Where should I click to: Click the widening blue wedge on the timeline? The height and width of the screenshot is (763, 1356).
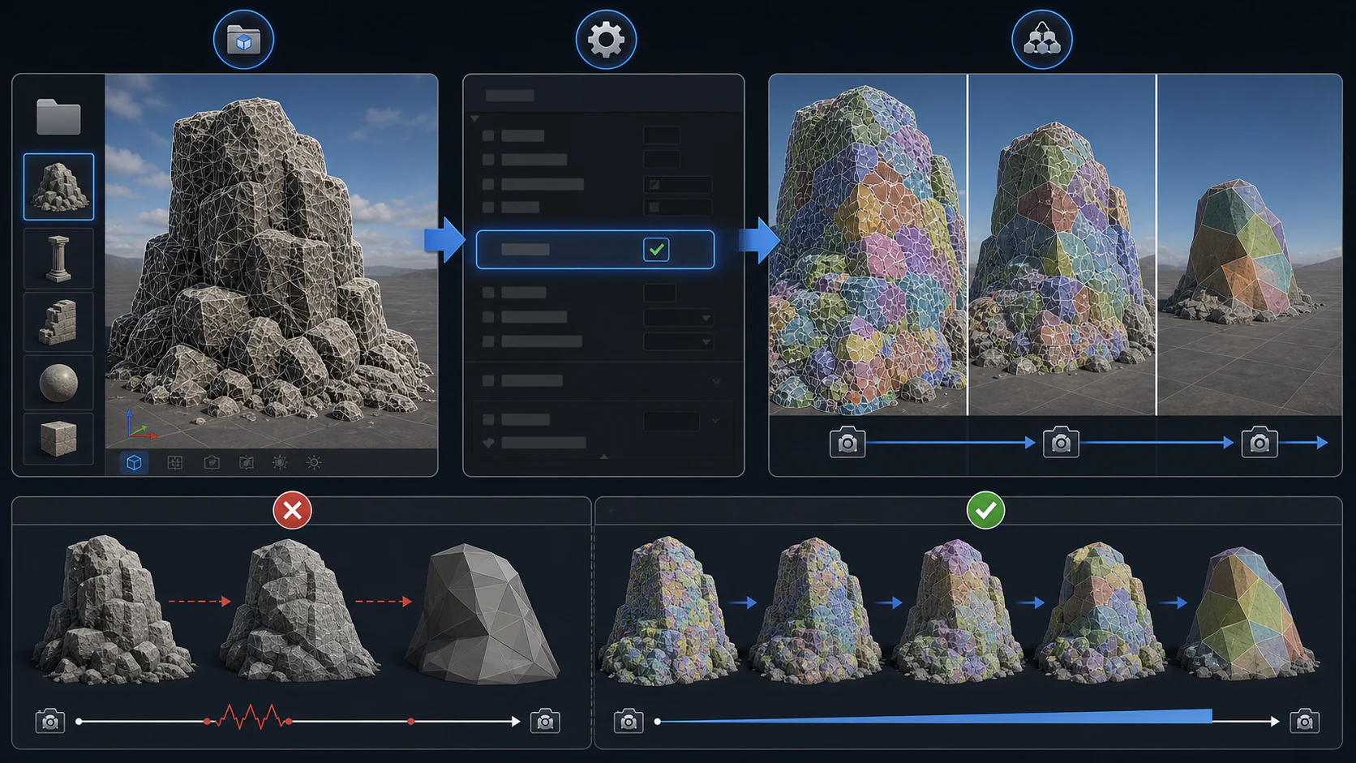point(935,717)
